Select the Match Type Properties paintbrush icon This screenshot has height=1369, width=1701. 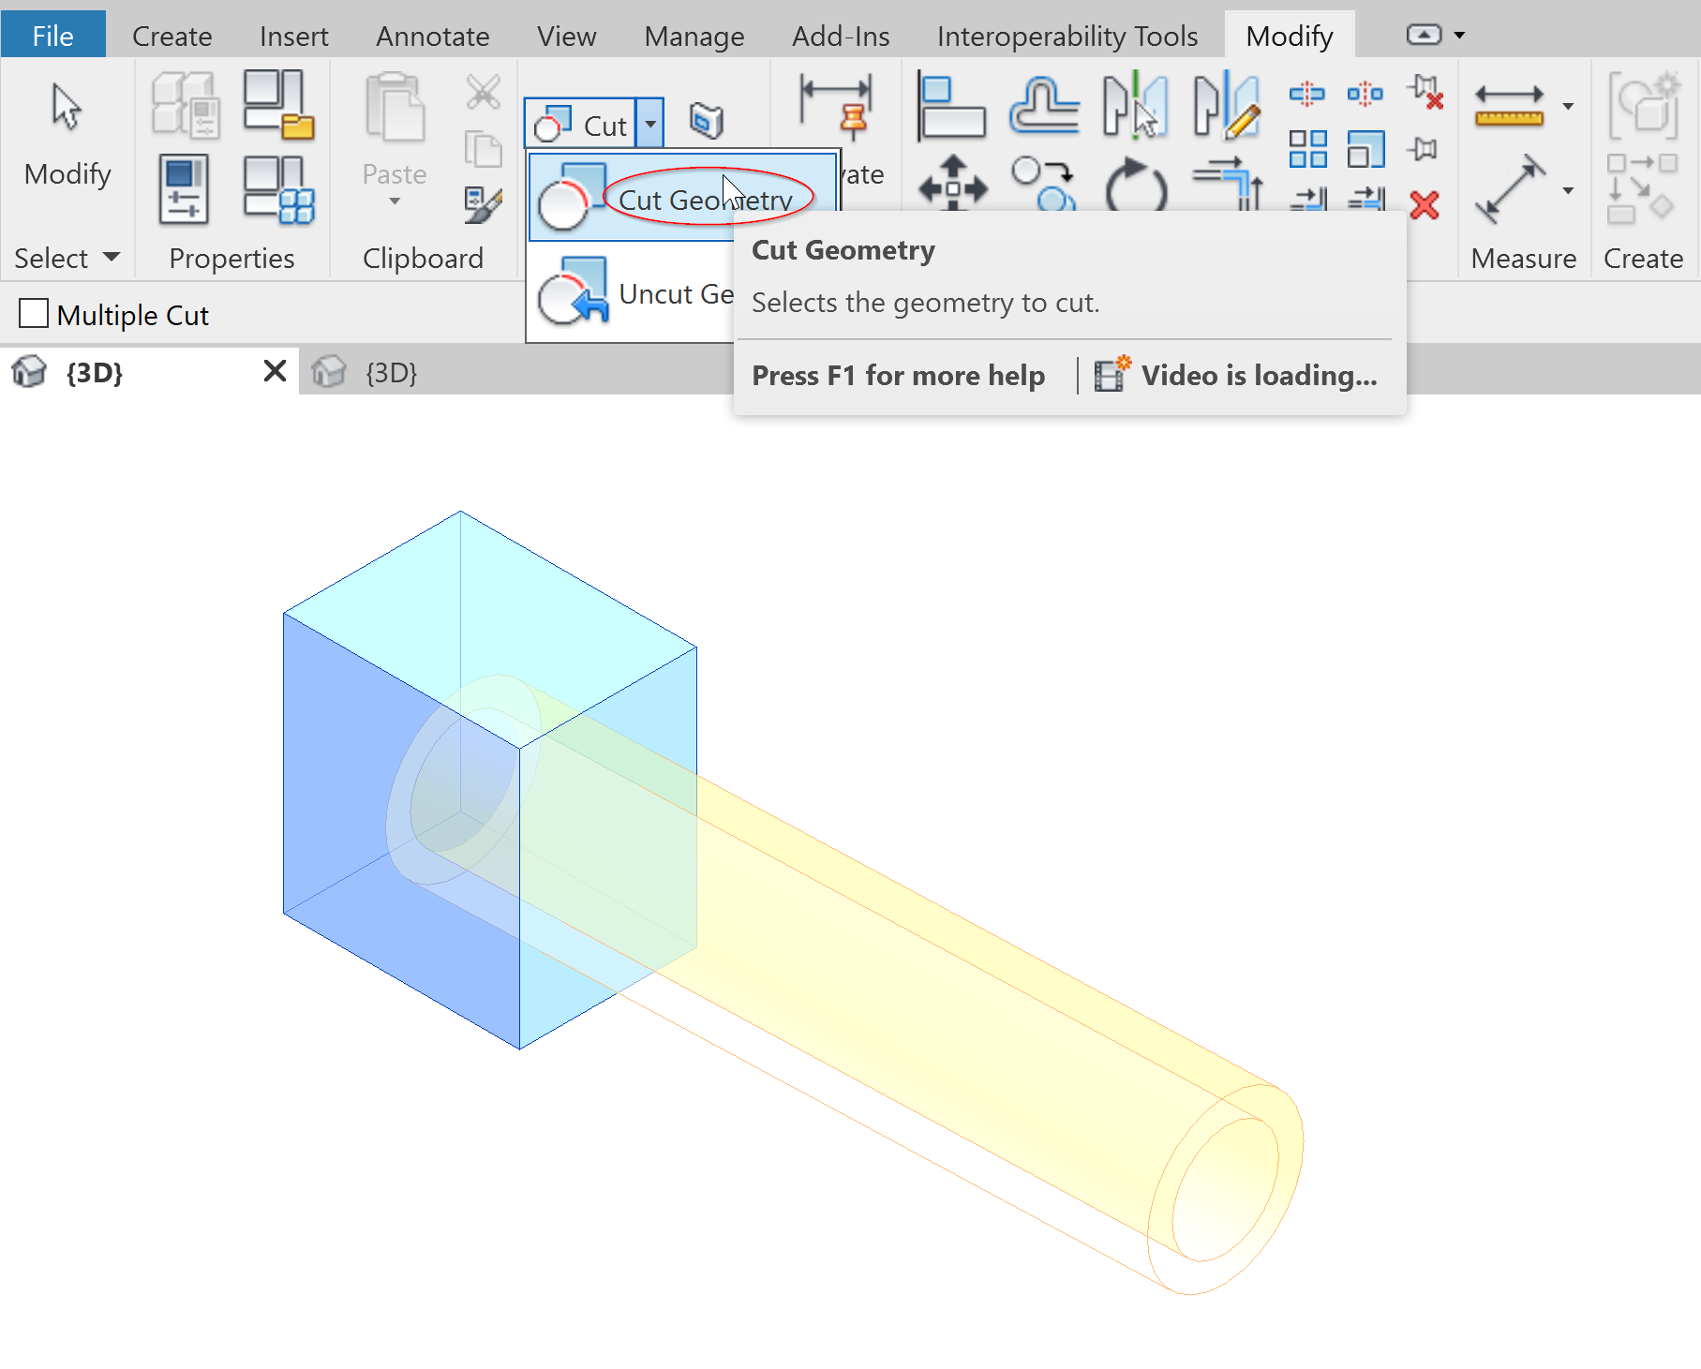pos(483,203)
